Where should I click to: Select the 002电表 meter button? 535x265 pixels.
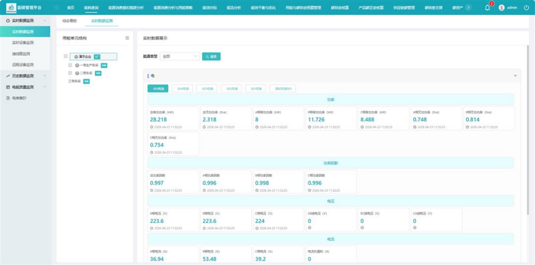[x=231, y=89]
